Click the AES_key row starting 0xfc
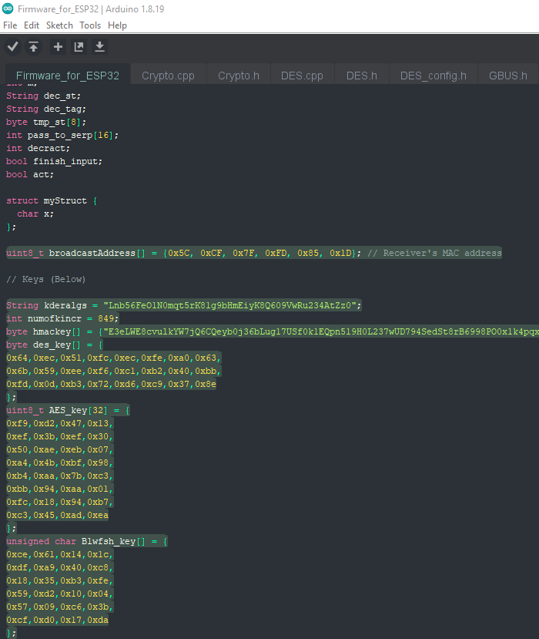The image size is (539, 639). [60, 502]
